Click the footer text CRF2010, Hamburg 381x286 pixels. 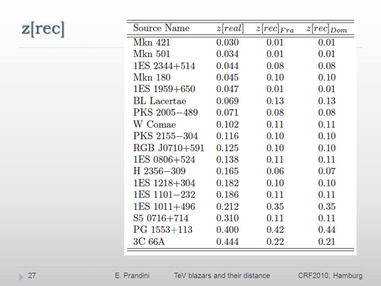(330, 276)
